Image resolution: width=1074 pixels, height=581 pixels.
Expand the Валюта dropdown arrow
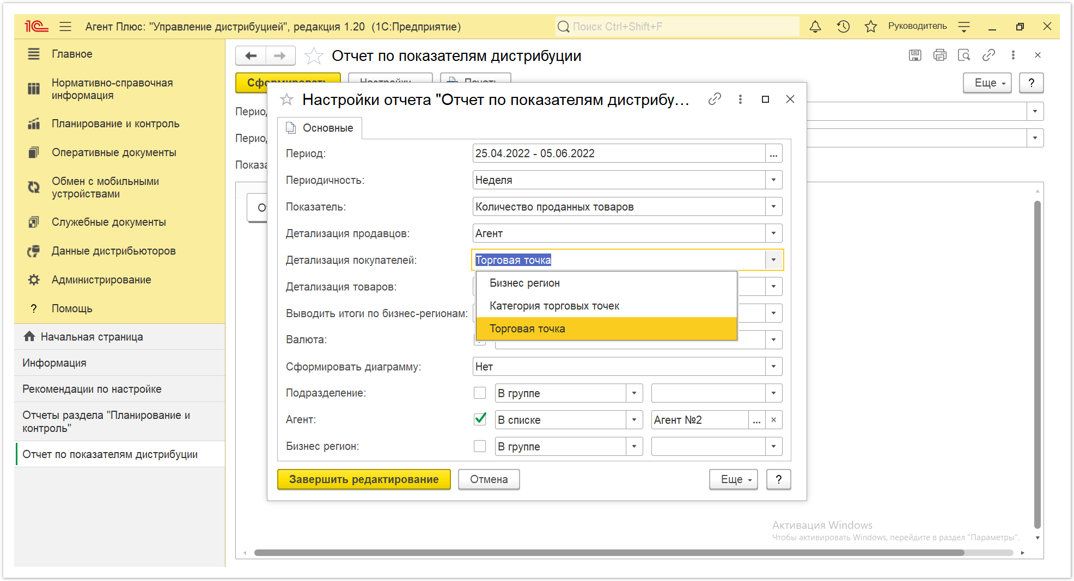(773, 340)
